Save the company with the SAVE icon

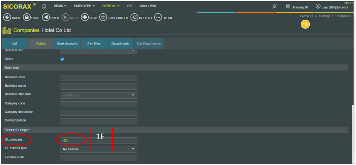[27, 18]
